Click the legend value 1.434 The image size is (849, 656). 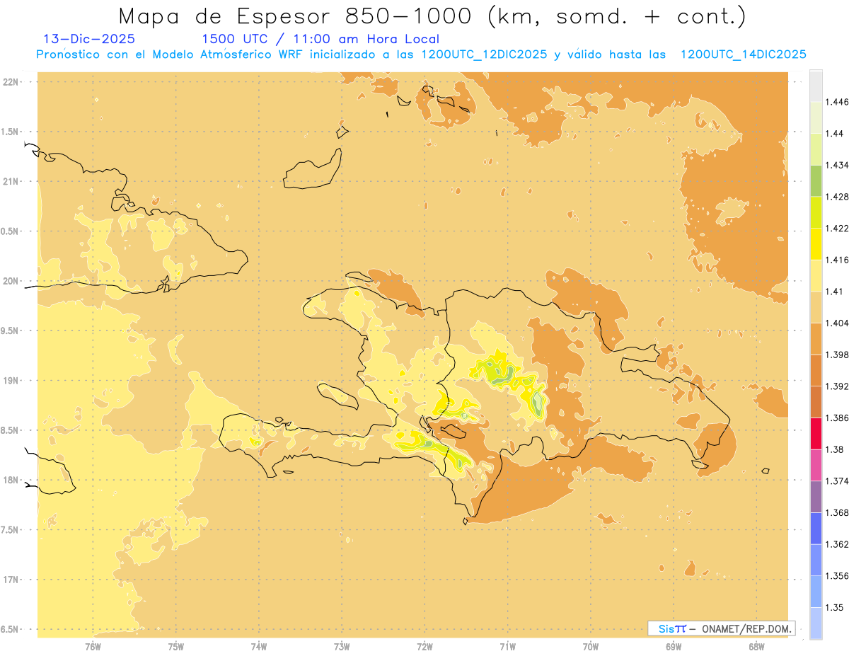pyautogui.click(x=837, y=165)
